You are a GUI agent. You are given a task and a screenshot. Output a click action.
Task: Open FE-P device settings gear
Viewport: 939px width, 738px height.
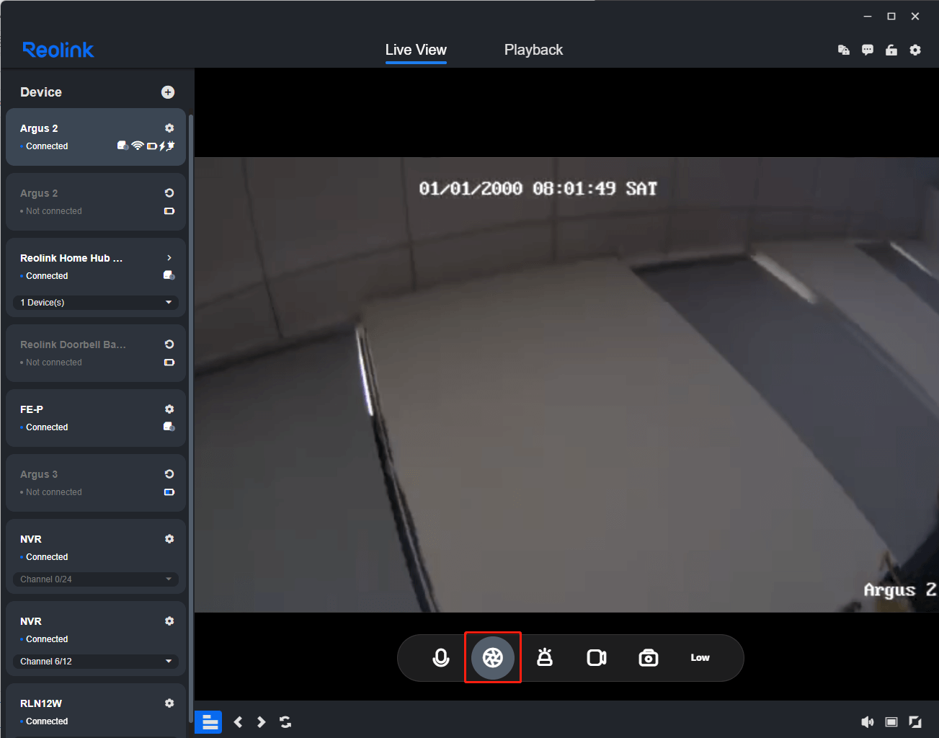click(169, 409)
